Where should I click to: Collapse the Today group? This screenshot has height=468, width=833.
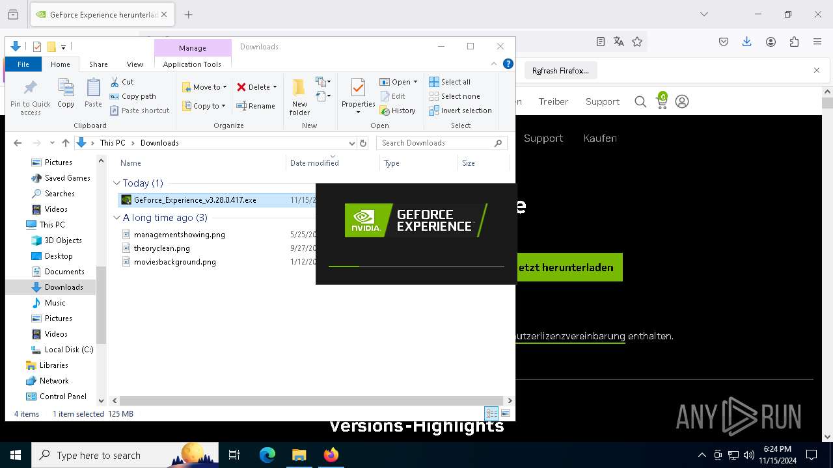click(x=116, y=183)
